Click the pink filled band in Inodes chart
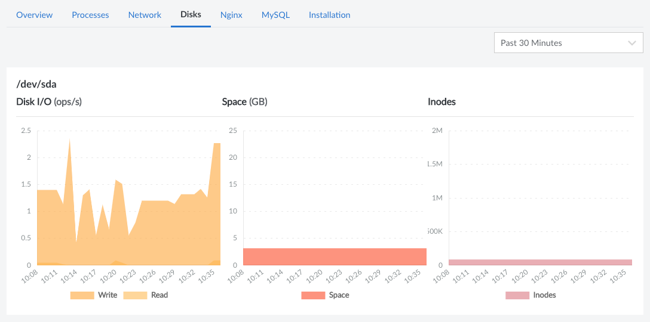Screen dimensions: 650x322 click(x=540, y=262)
